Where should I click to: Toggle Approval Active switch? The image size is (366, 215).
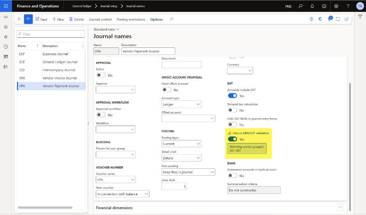(101, 75)
